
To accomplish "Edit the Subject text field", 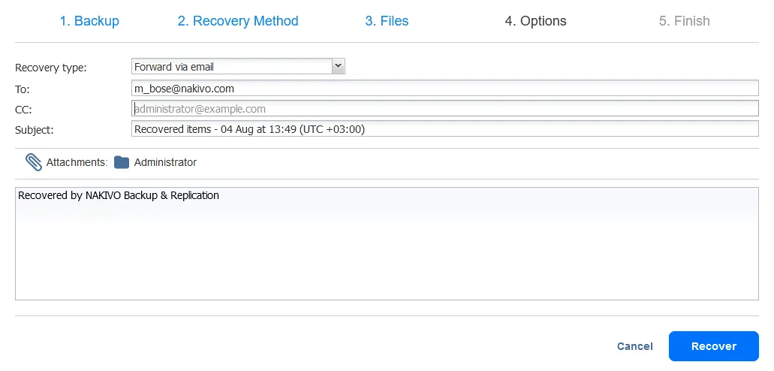I will [444, 129].
